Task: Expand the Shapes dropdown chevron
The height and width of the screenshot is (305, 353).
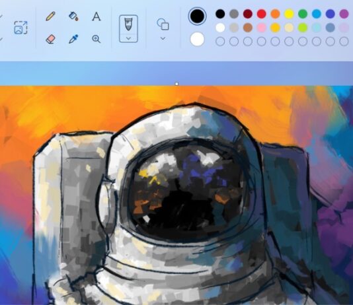Action: (163, 38)
